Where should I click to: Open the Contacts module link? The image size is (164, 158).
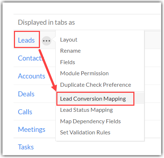tap(31, 58)
